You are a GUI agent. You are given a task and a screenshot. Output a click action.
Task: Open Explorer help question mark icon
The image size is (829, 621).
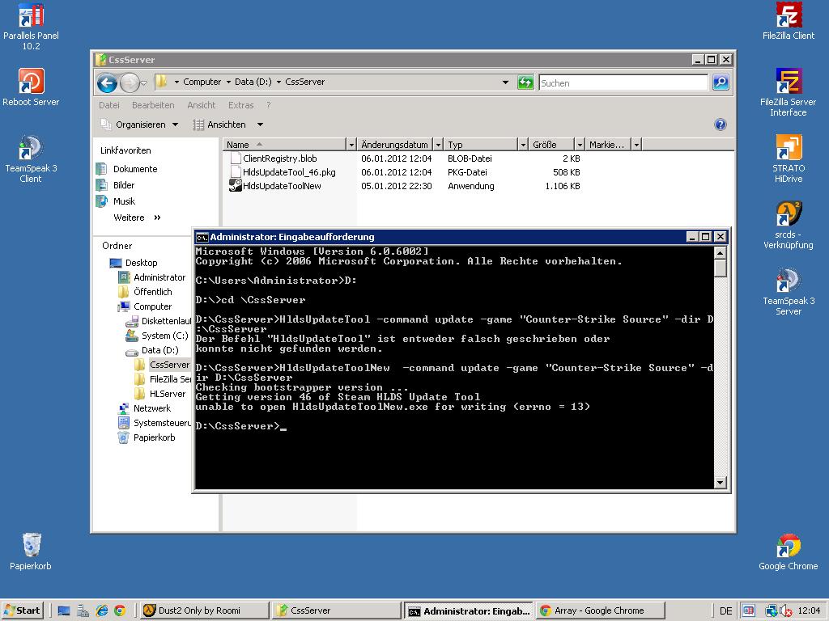coord(720,125)
